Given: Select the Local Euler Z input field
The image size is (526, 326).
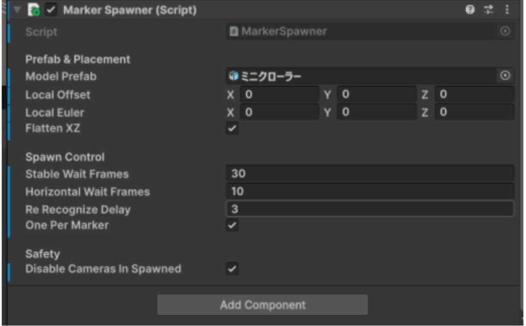Looking at the screenshot, I should click(474, 112).
